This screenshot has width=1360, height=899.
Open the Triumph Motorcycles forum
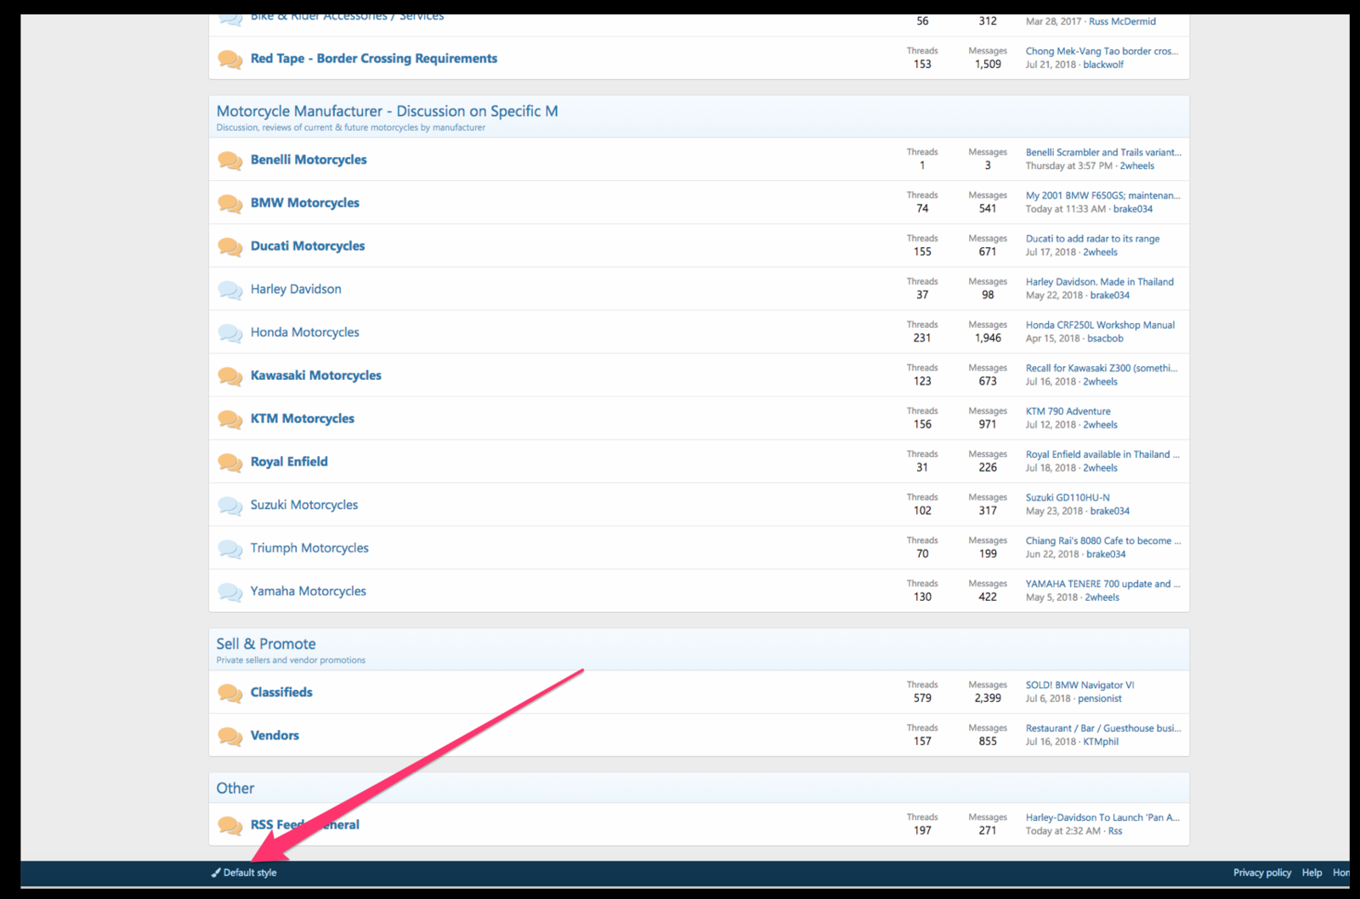tap(309, 548)
